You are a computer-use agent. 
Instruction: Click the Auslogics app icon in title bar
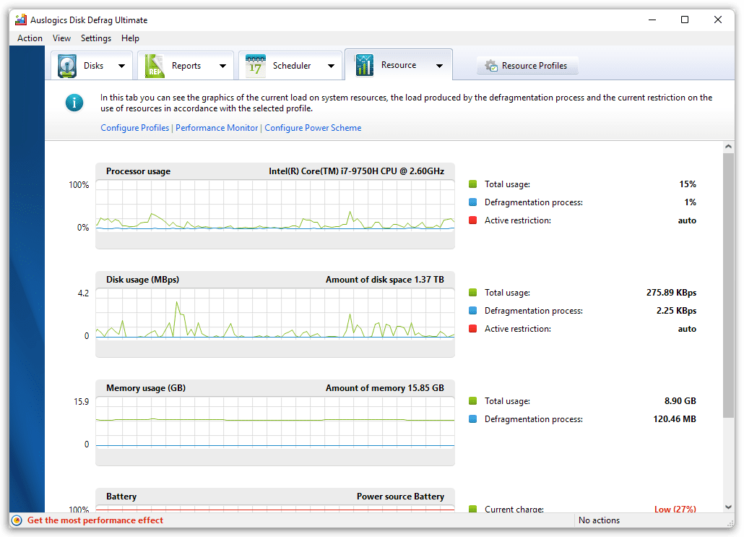(20, 20)
